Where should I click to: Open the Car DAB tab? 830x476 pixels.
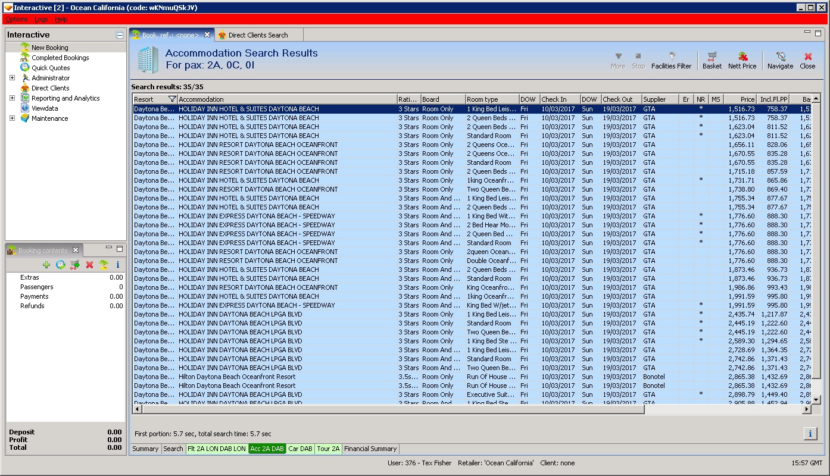pyautogui.click(x=300, y=449)
